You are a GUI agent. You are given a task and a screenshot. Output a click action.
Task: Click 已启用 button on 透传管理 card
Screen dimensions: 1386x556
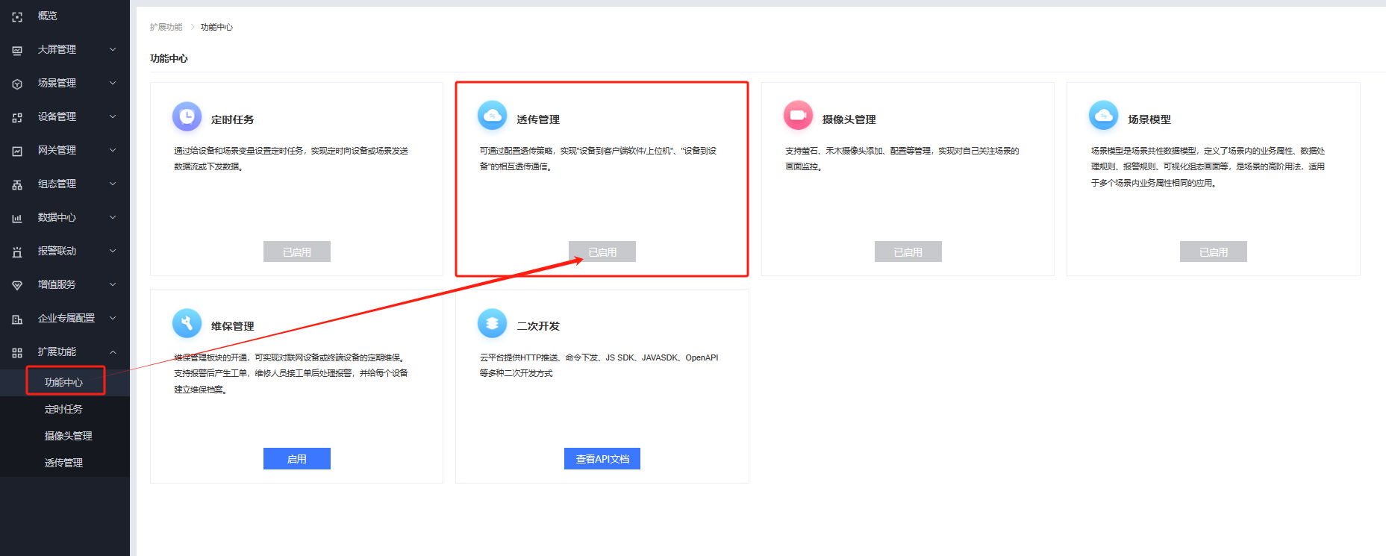(602, 252)
